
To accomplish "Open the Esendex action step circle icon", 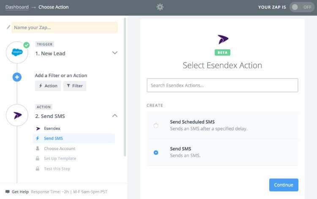I will [x=17, y=116].
